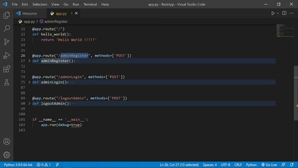The image size is (298, 168).
Task: Click the underlined true in app.run
Action: (x=75, y=125)
